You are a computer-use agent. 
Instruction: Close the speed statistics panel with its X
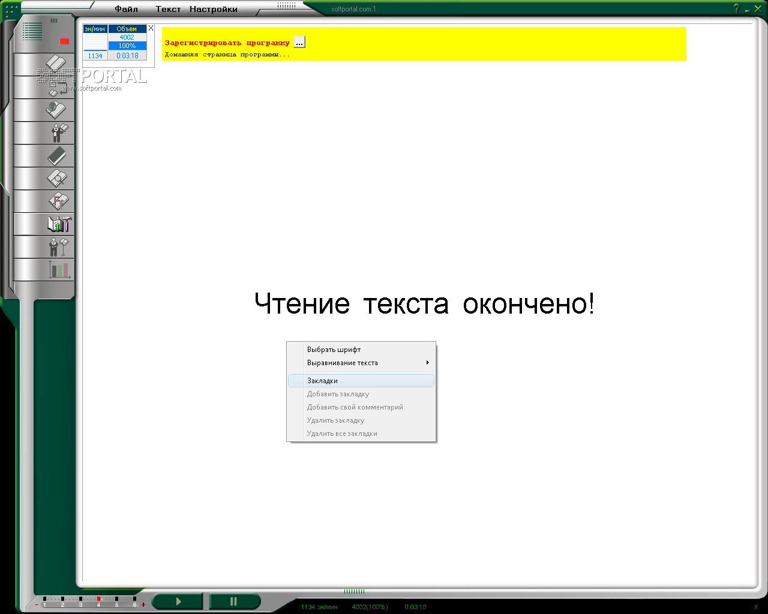[x=151, y=28]
